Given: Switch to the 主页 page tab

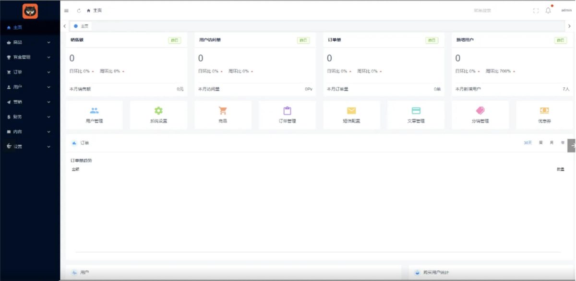Looking at the screenshot, I should point(81,26).
